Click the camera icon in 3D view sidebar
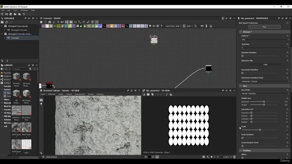Screen dimensions: 292x164 tap(41, 100)
